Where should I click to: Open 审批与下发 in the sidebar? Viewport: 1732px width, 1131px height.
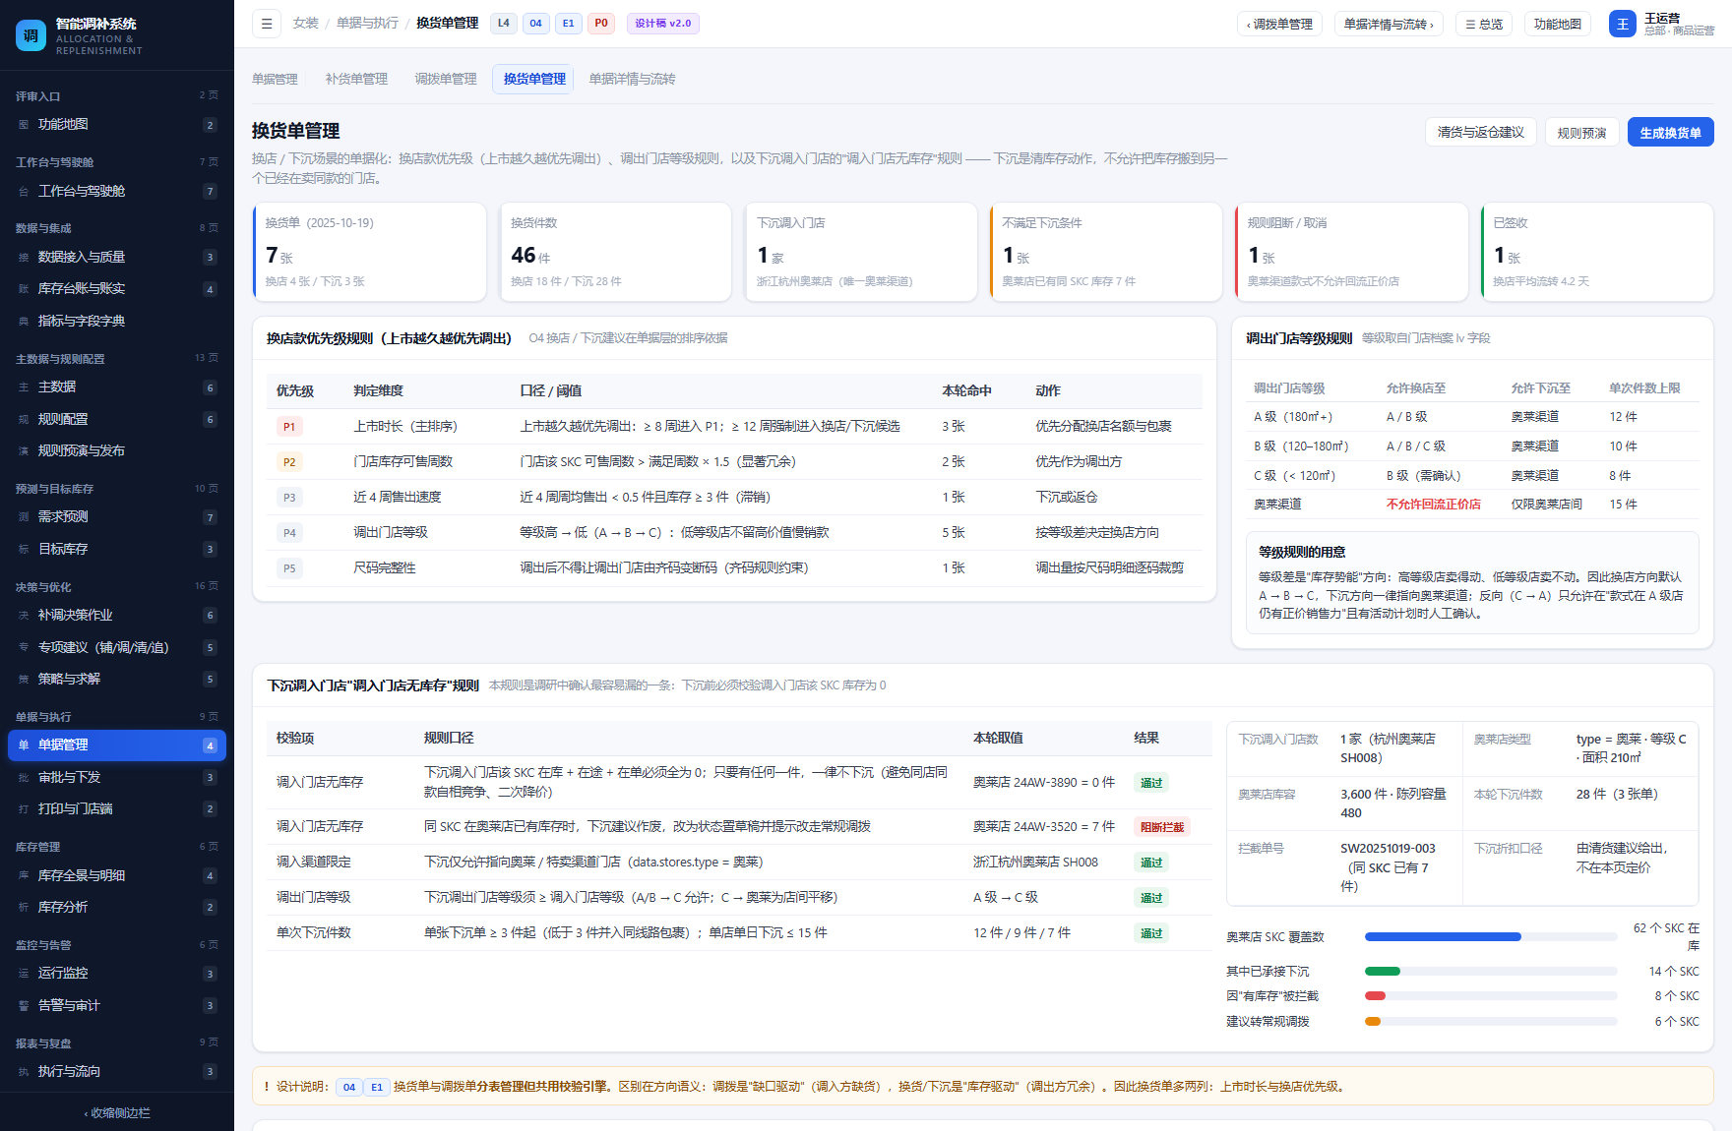tap(117, 778)
